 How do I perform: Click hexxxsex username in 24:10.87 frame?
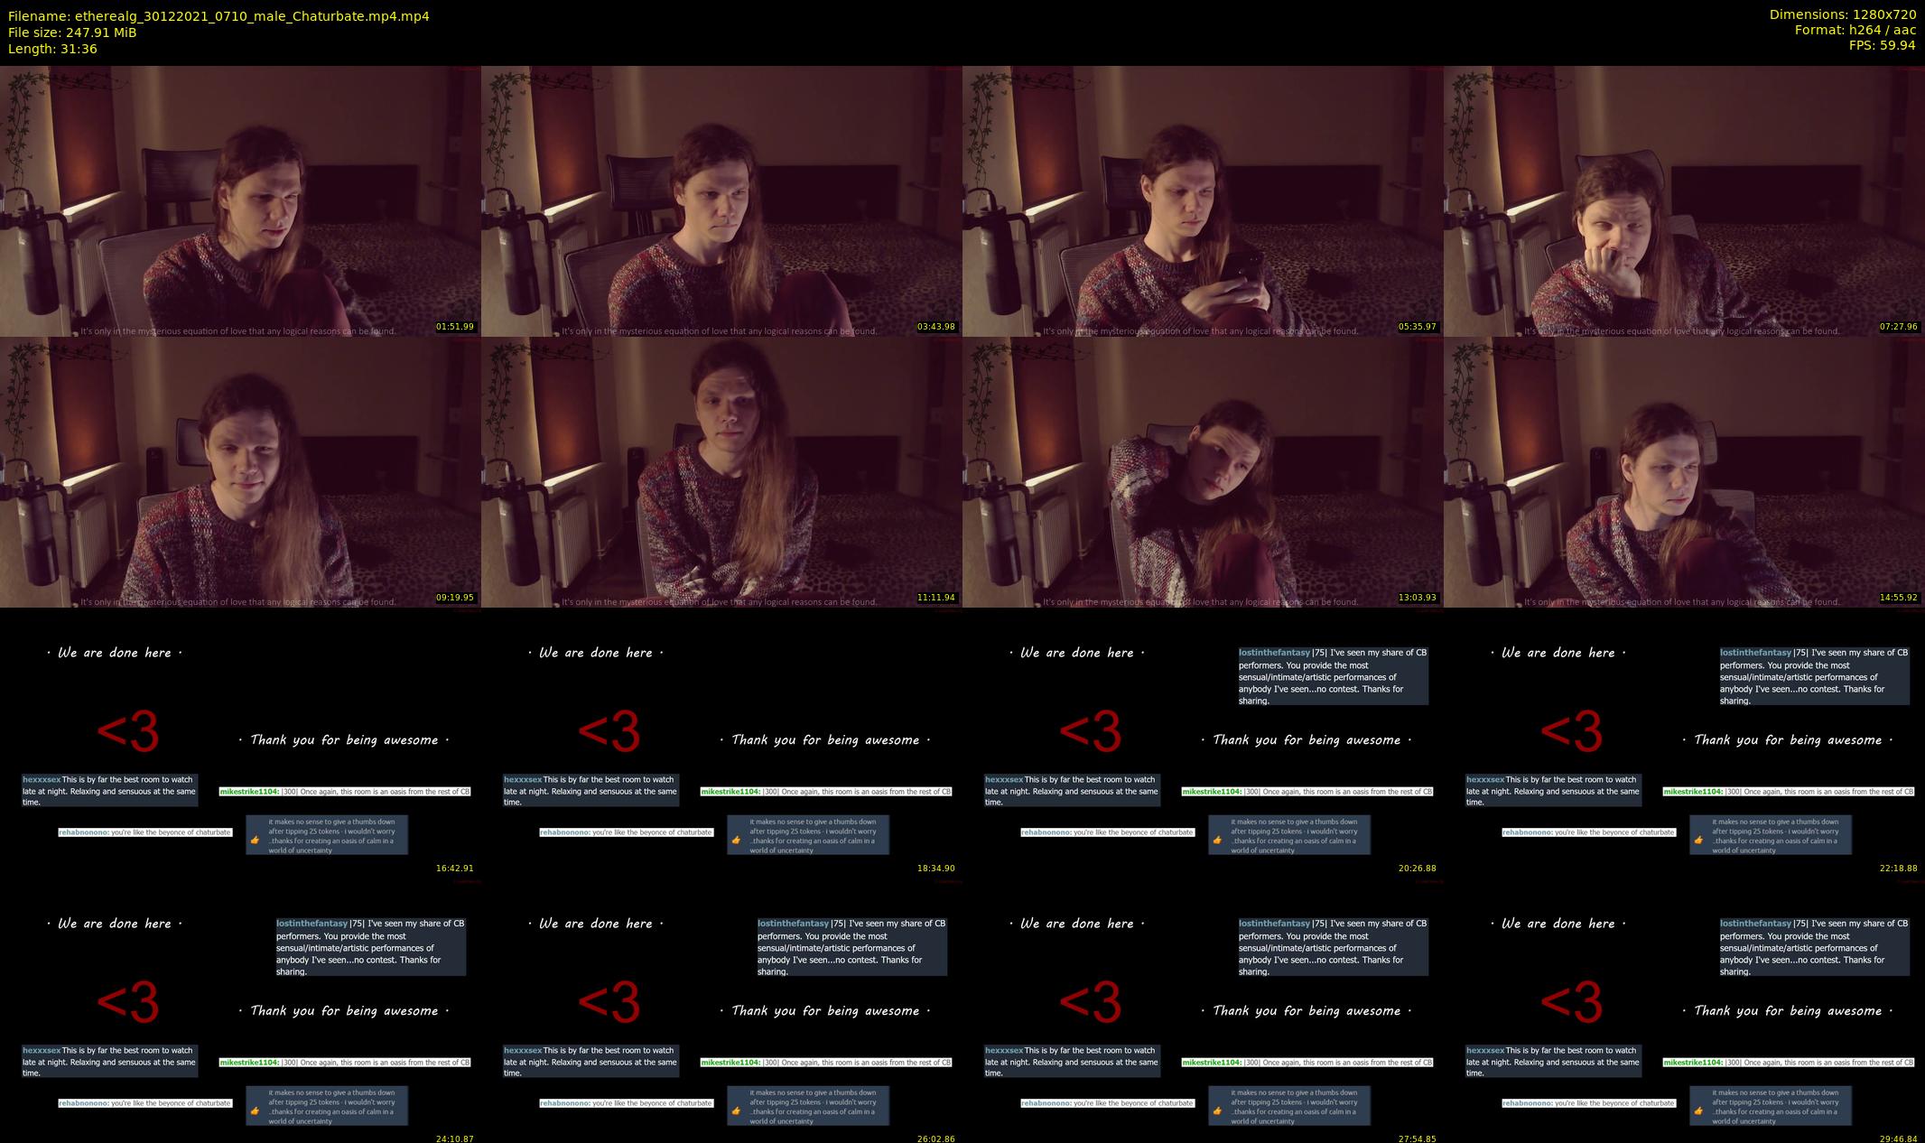42,1050
